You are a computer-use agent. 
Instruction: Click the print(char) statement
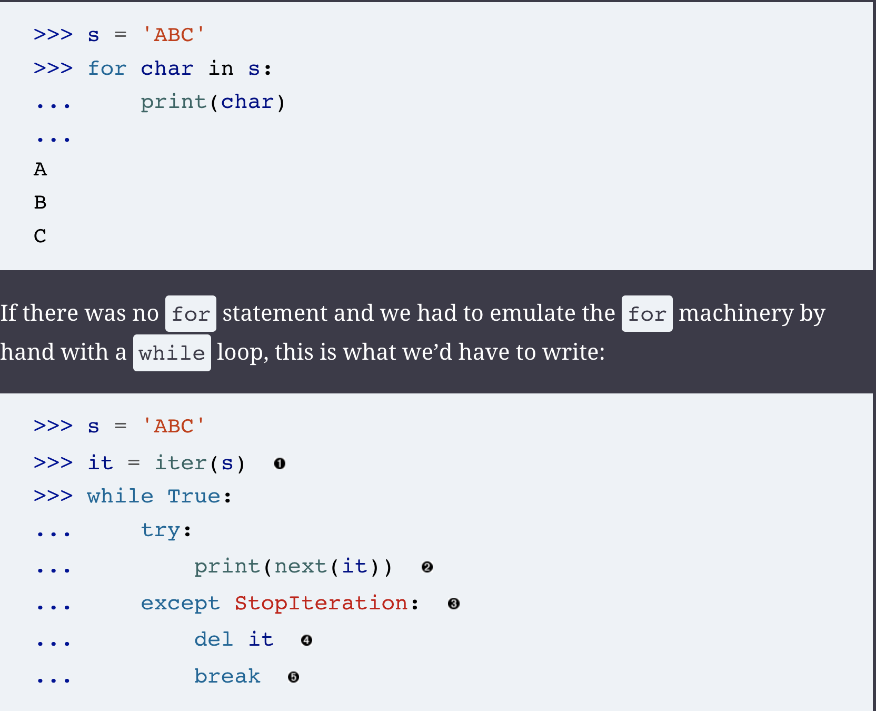pos(213,101)
